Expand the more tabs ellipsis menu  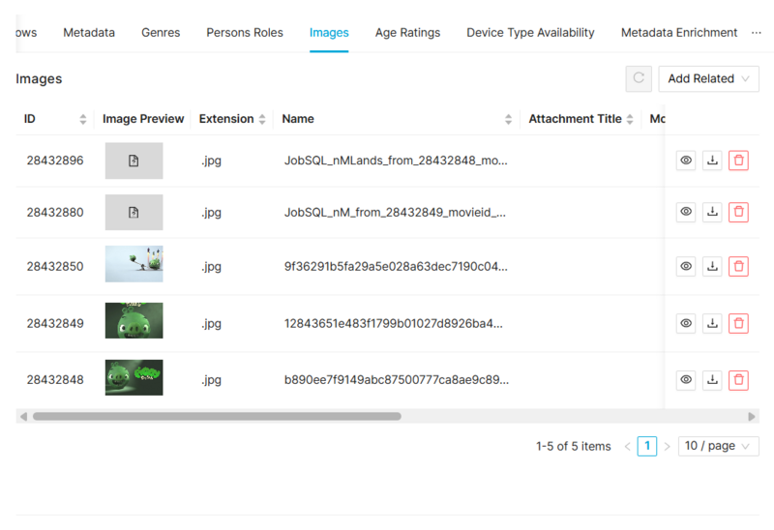click(x=757, y=32)
